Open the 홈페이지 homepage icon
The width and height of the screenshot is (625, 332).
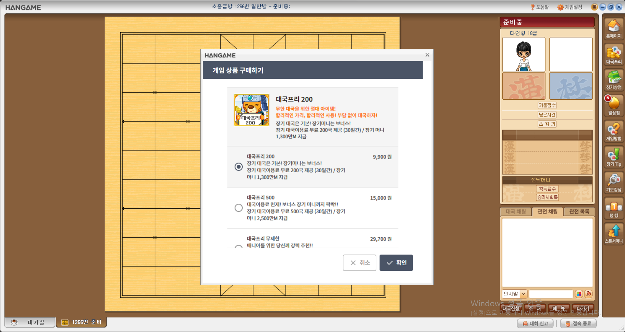(x=614, y=29)
